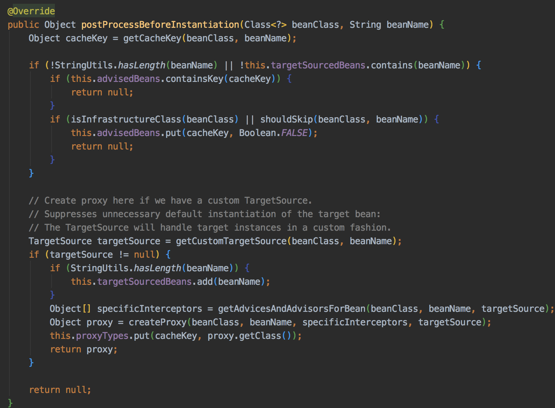555x408 pixels.
Task: Click the @Override annotation
Action: [31, 11]
